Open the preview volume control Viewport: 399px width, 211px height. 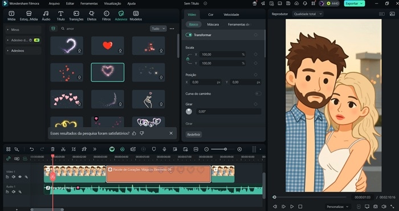[x=384, y=206]
